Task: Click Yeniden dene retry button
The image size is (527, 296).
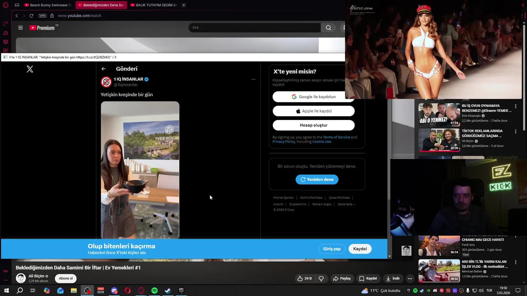Action: (x=317, y=179)
